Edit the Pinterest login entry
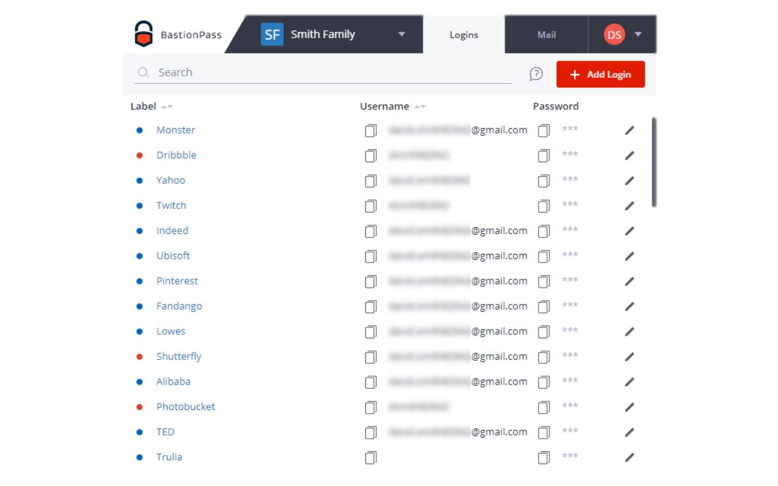 630,281
